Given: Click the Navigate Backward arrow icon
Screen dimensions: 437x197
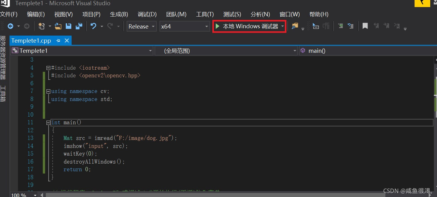Looking at the screenshot, I should pyautogui.click(x=10, y=26).
